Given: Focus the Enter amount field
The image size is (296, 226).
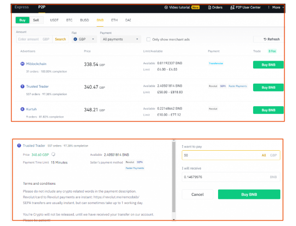Looking at the screenshot, I should 34,39.
